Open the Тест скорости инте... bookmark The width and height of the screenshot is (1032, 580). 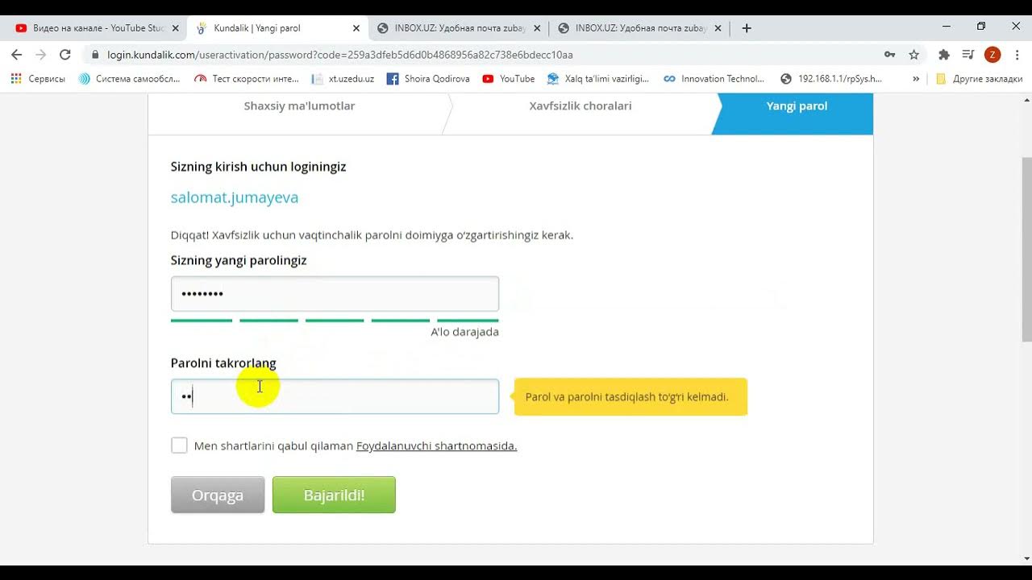click(x=246, y=79)
